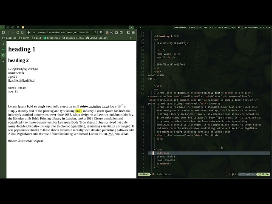Click the bookmark page icon
Image resolution: width=272 pixels, height=204 pixels.
pos(23,32)
